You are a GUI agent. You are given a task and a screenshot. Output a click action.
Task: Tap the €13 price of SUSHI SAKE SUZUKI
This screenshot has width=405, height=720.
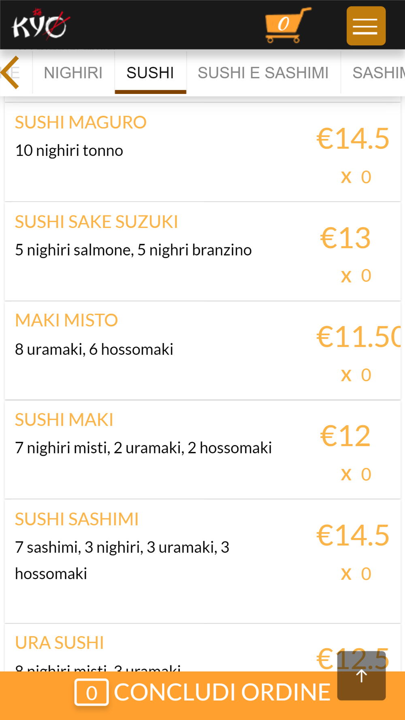coord(345,238)
